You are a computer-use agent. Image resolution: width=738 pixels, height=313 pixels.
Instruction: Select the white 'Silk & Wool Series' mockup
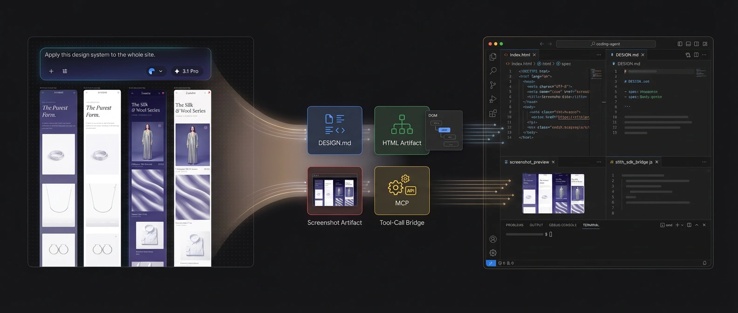pyautogui.click(x=192, y=178)
